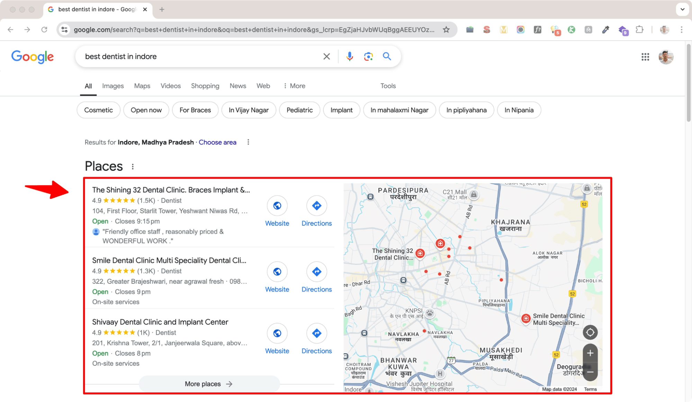Open the More search categories dropdown
Image resolution: width=692 pixels, height=402 pixels.
294,86
